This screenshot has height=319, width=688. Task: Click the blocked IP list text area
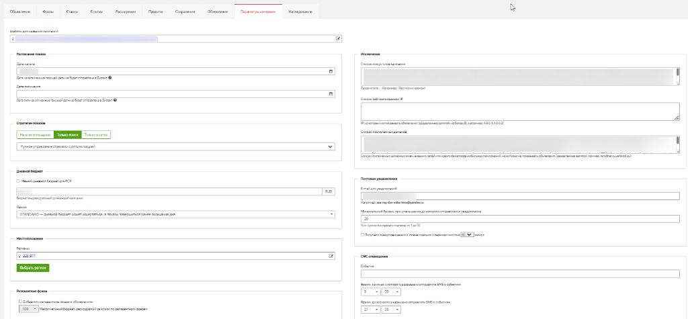click(x=517, y=110)
